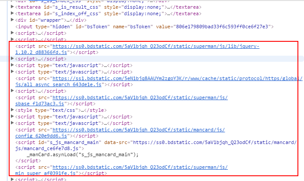This screenshot has width=304, height=181.
Task: Expand the textarea s_index_off_css node
Action: tap(12, 13)
